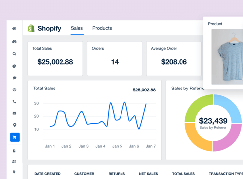Click the 30 y-axis label

click(36, 103)
